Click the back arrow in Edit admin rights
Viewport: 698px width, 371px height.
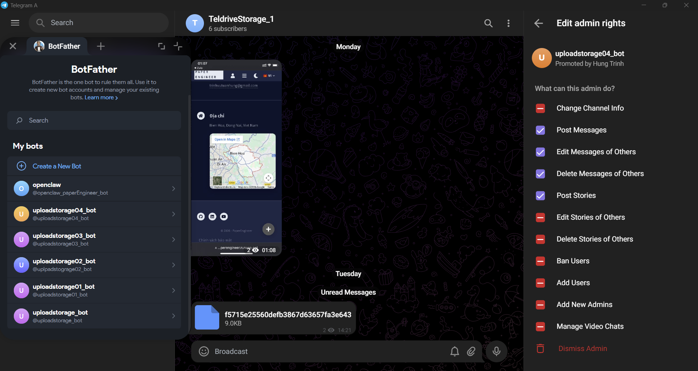pos(538,23)
